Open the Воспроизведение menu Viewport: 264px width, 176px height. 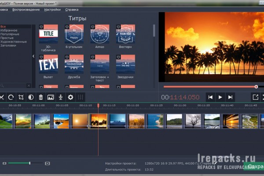[26, 10]
